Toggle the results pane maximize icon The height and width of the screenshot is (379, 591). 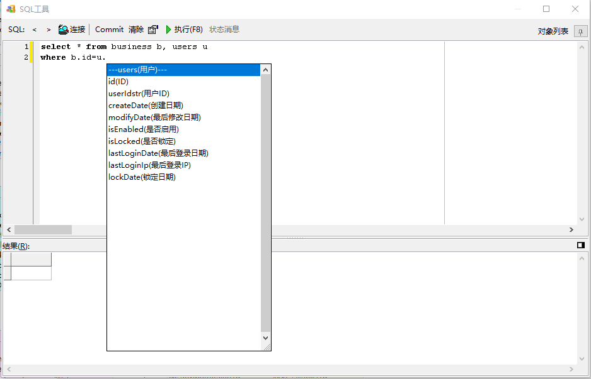pos(581,245)
